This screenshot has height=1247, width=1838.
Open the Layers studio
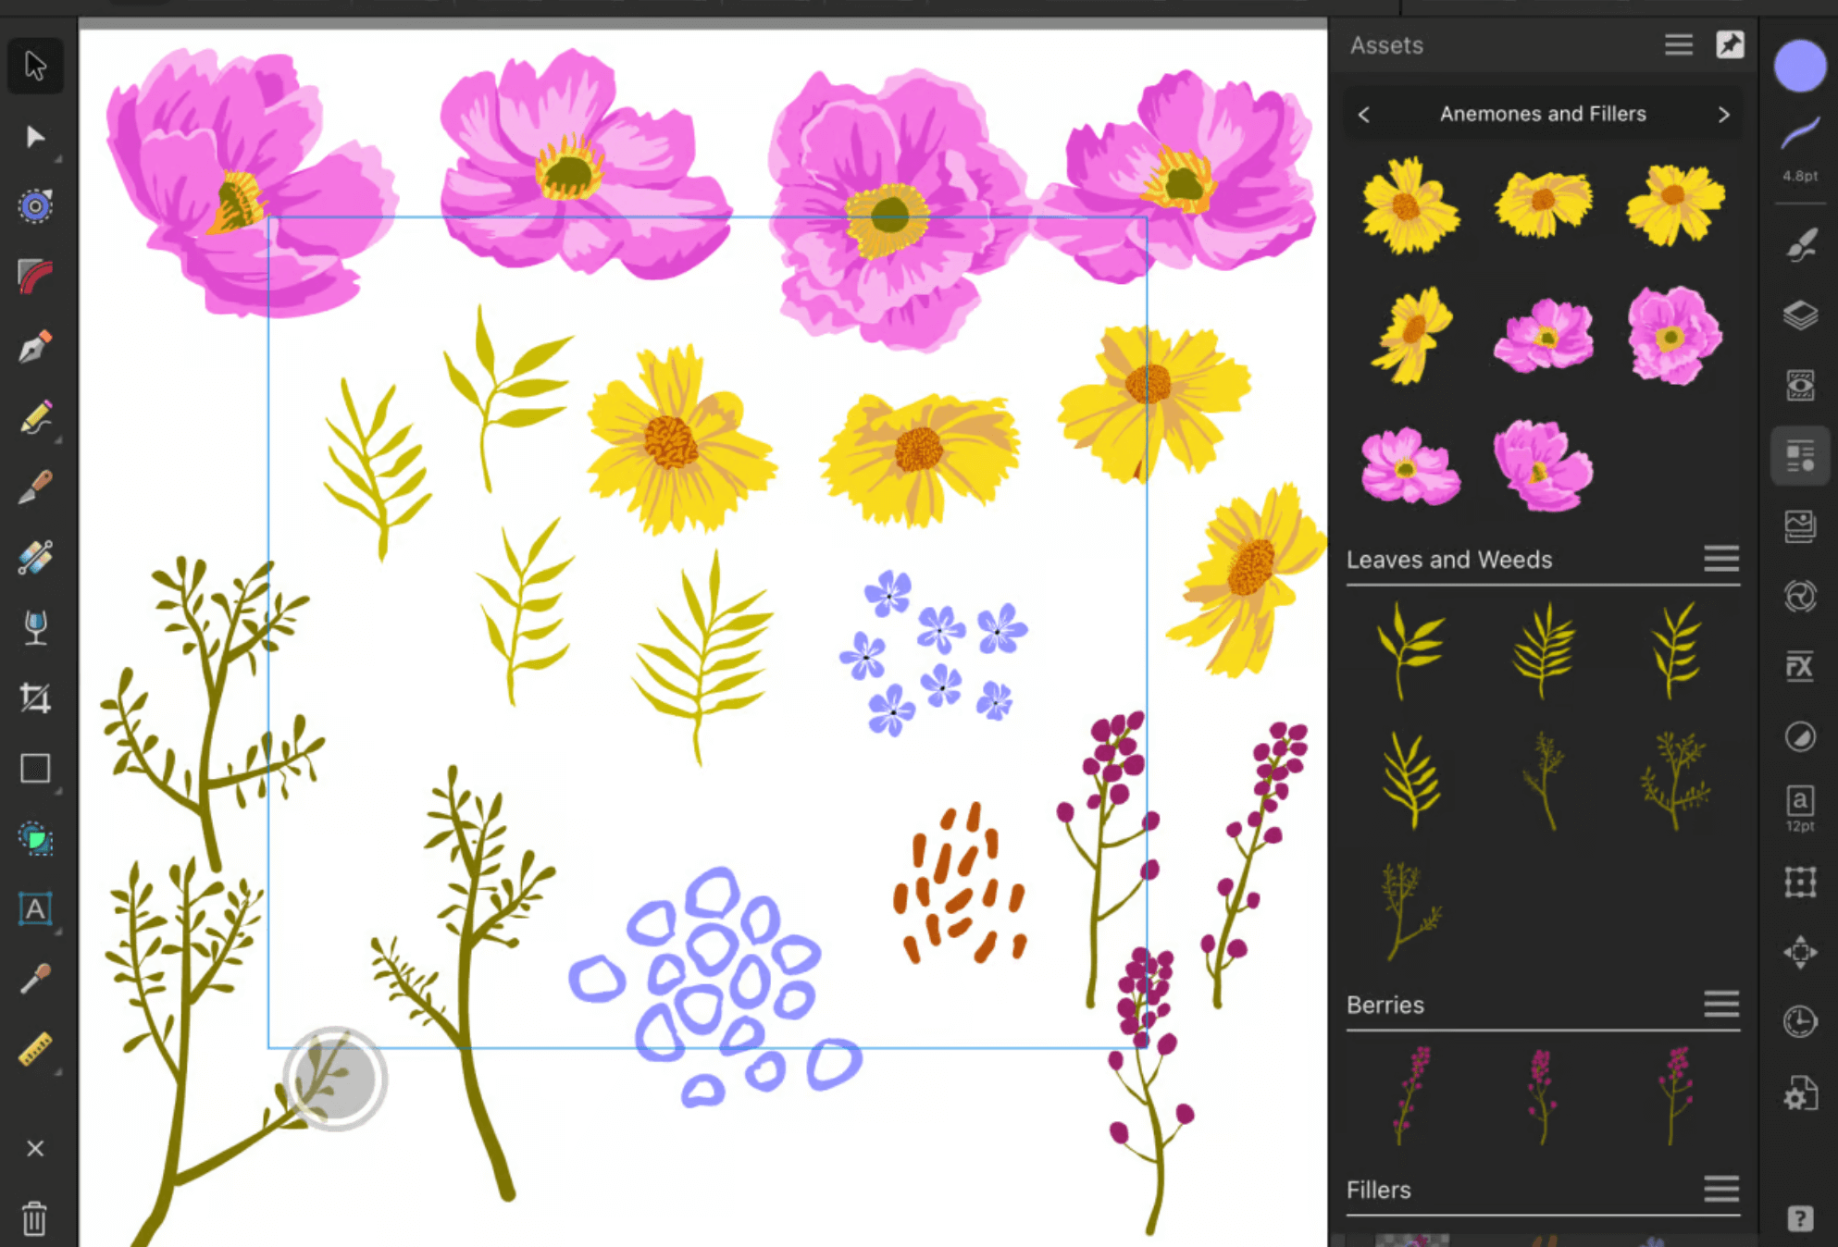click(x=1800, y=315)
